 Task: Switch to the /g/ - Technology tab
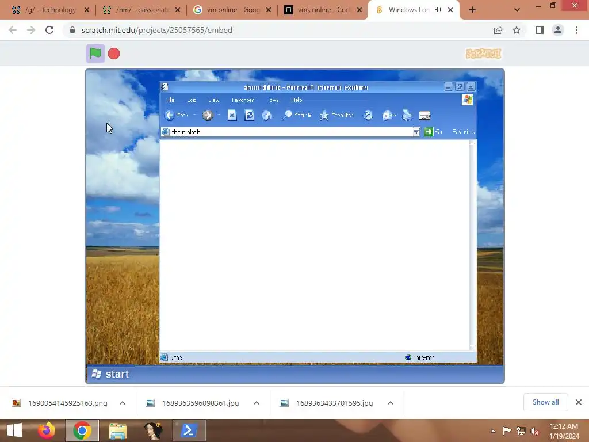pyautogui.click(x=51, y=10)
